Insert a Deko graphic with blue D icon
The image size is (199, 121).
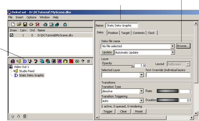(x=25, y=62)
